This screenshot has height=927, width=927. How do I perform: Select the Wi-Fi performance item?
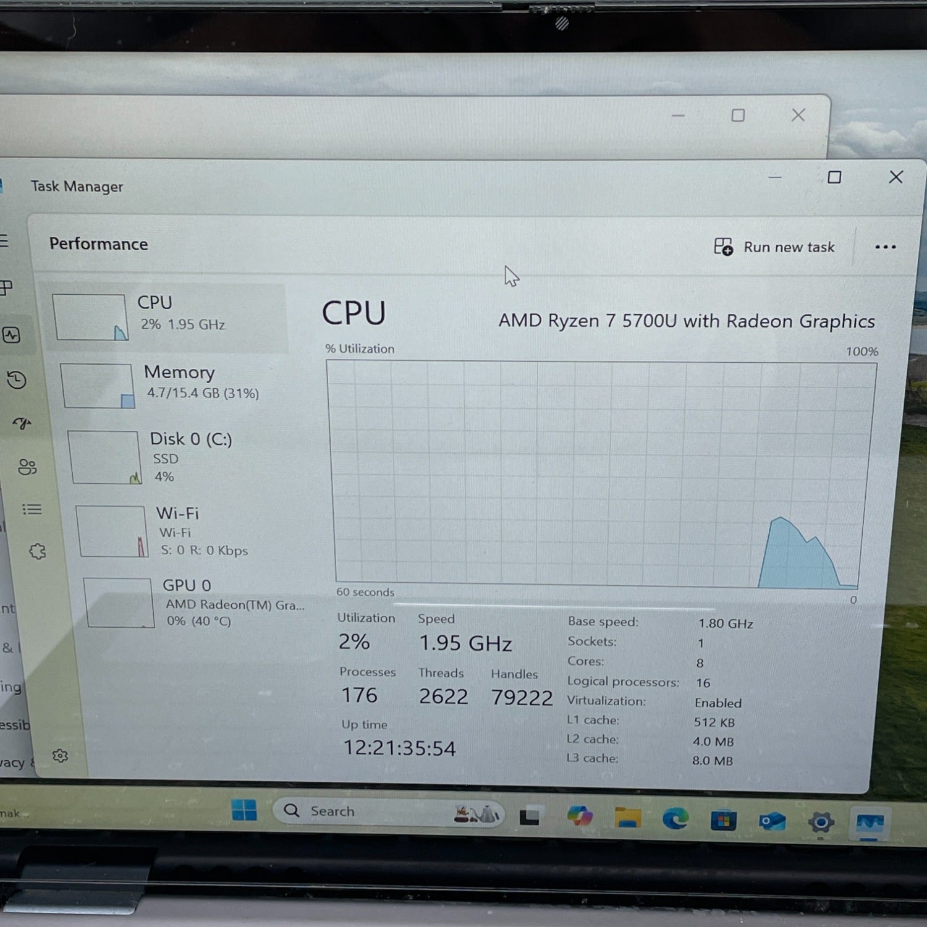point(185,531)
